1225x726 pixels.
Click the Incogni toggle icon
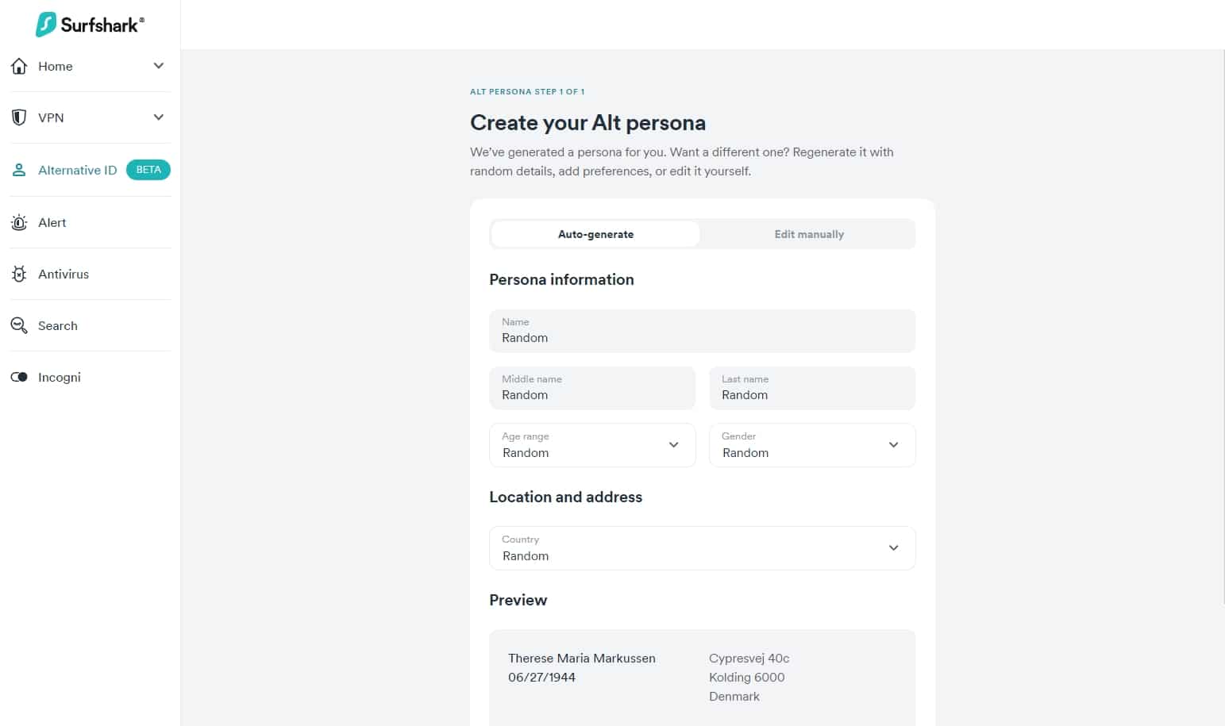pyautogui.click(x=19, y=377)
